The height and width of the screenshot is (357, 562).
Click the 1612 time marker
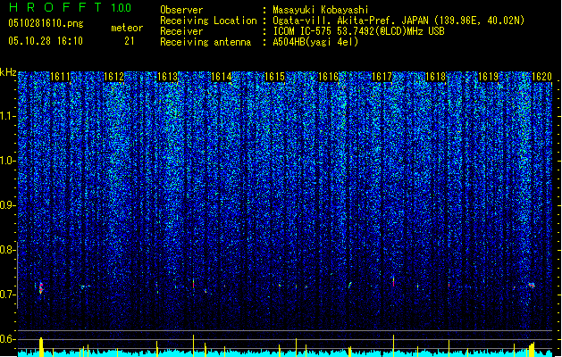113,77
